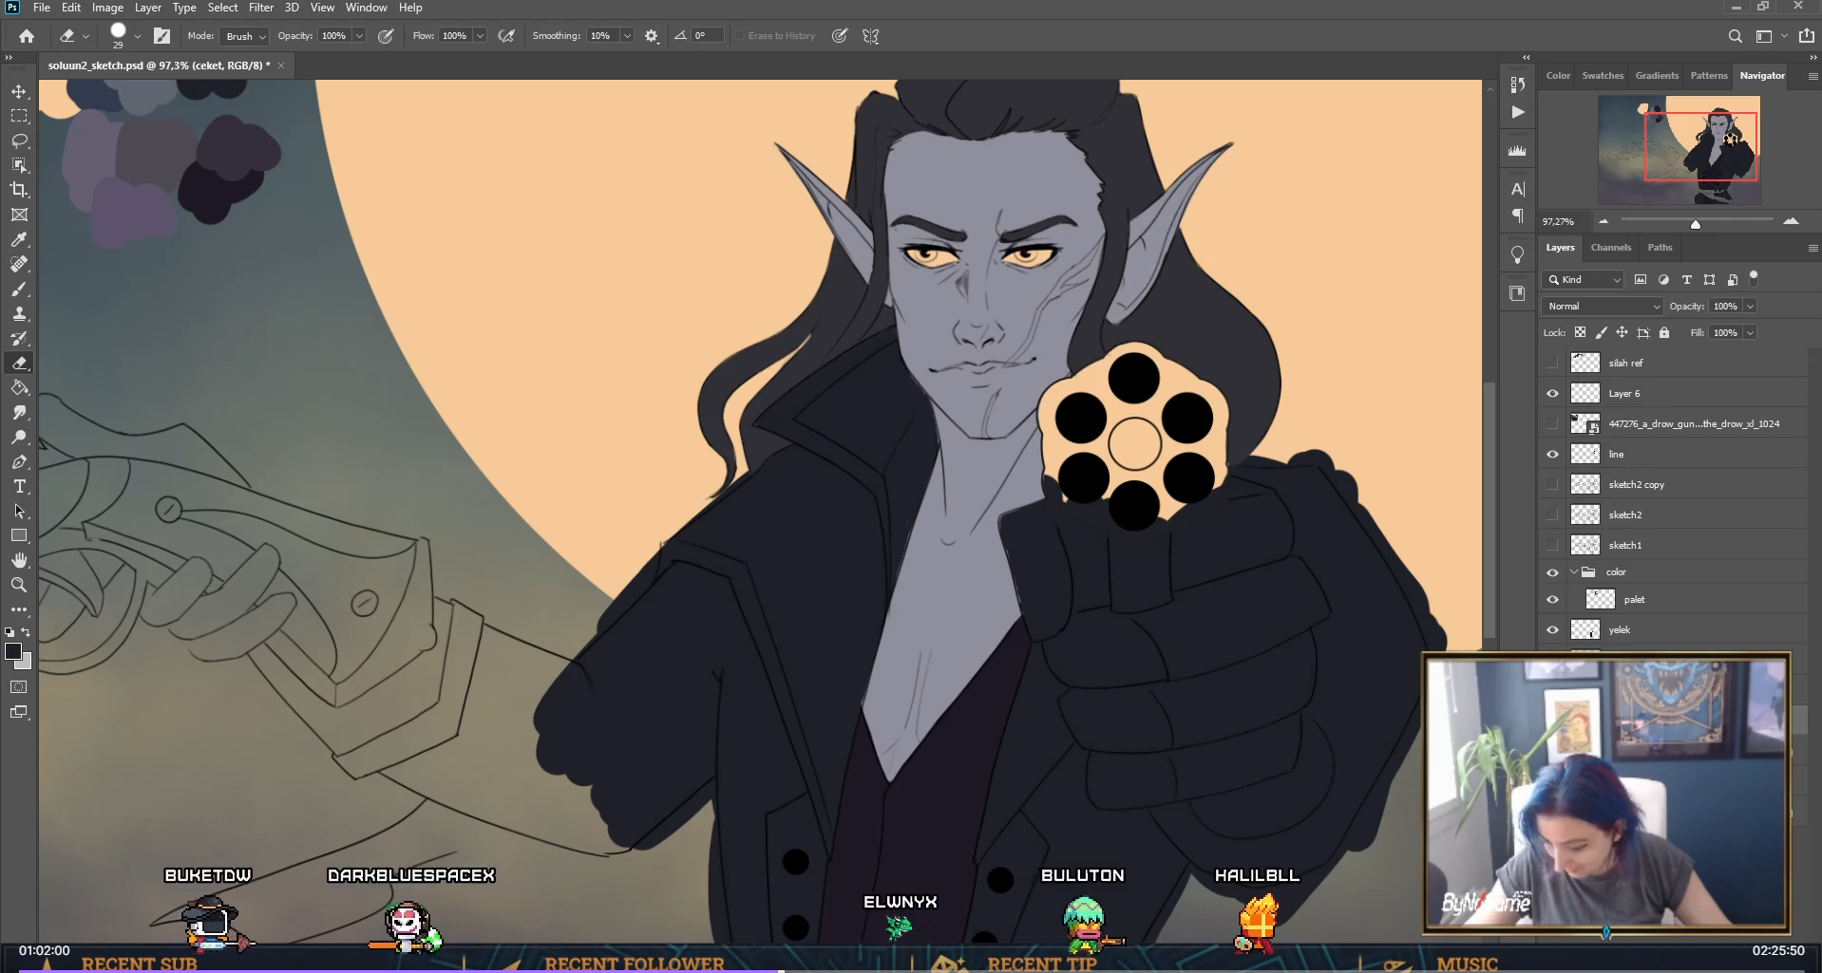The height and width of the screenshot is (973, 1822).
Task: Enable airbrush build-up effects icon
Action: coord(507,36)
